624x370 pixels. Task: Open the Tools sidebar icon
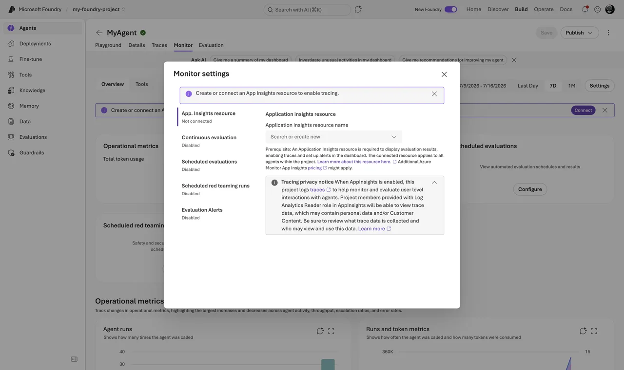pyautogui.click(x=11, y=75)
